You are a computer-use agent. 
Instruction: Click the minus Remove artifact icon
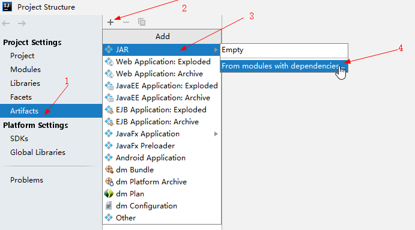126,22
